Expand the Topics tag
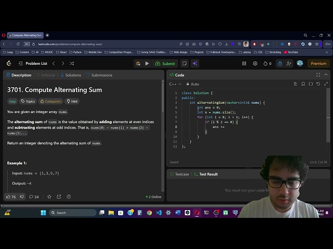This screenshot has width=333, height=249. click(28, 102)
